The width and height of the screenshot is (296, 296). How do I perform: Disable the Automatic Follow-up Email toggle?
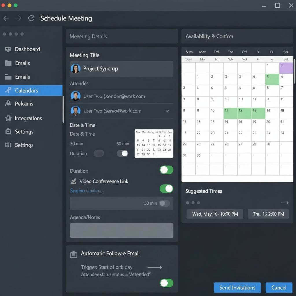[x=166, y=283]
